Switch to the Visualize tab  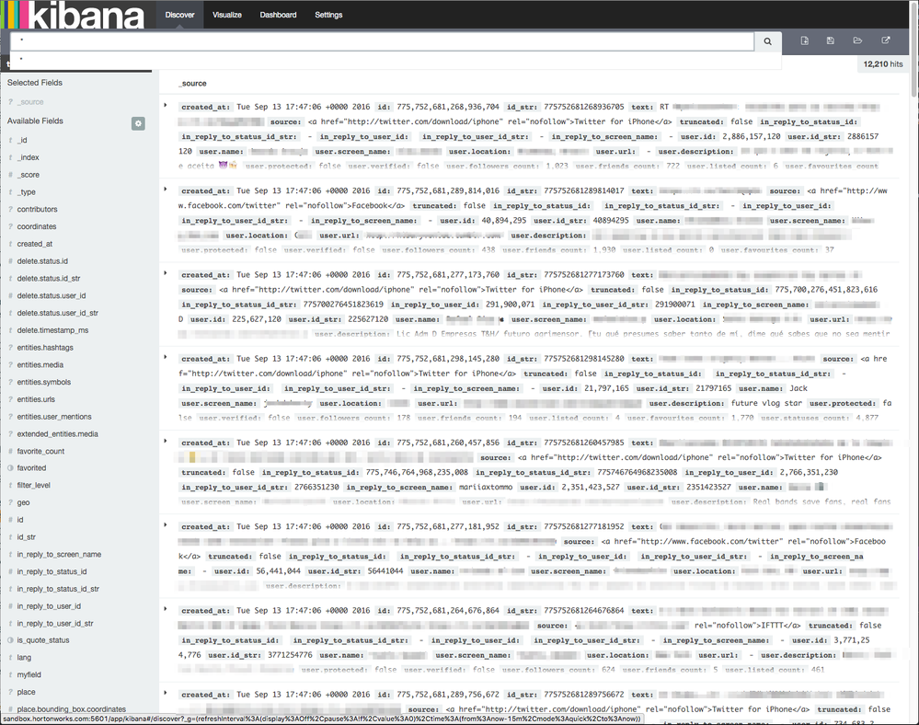click(x=226, y=15)
